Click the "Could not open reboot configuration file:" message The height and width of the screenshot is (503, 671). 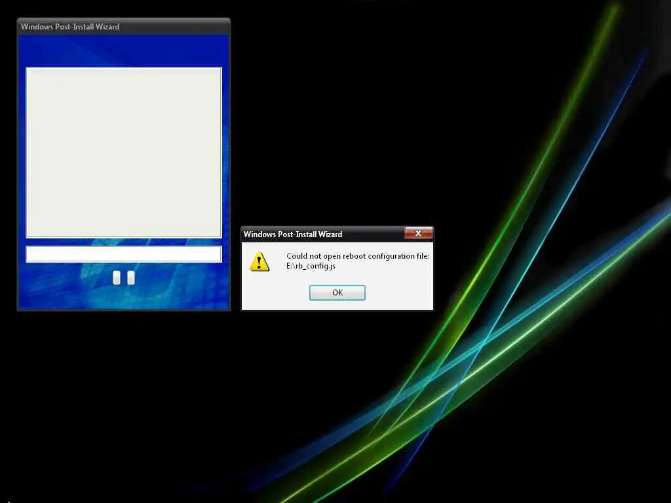(357, 256)
